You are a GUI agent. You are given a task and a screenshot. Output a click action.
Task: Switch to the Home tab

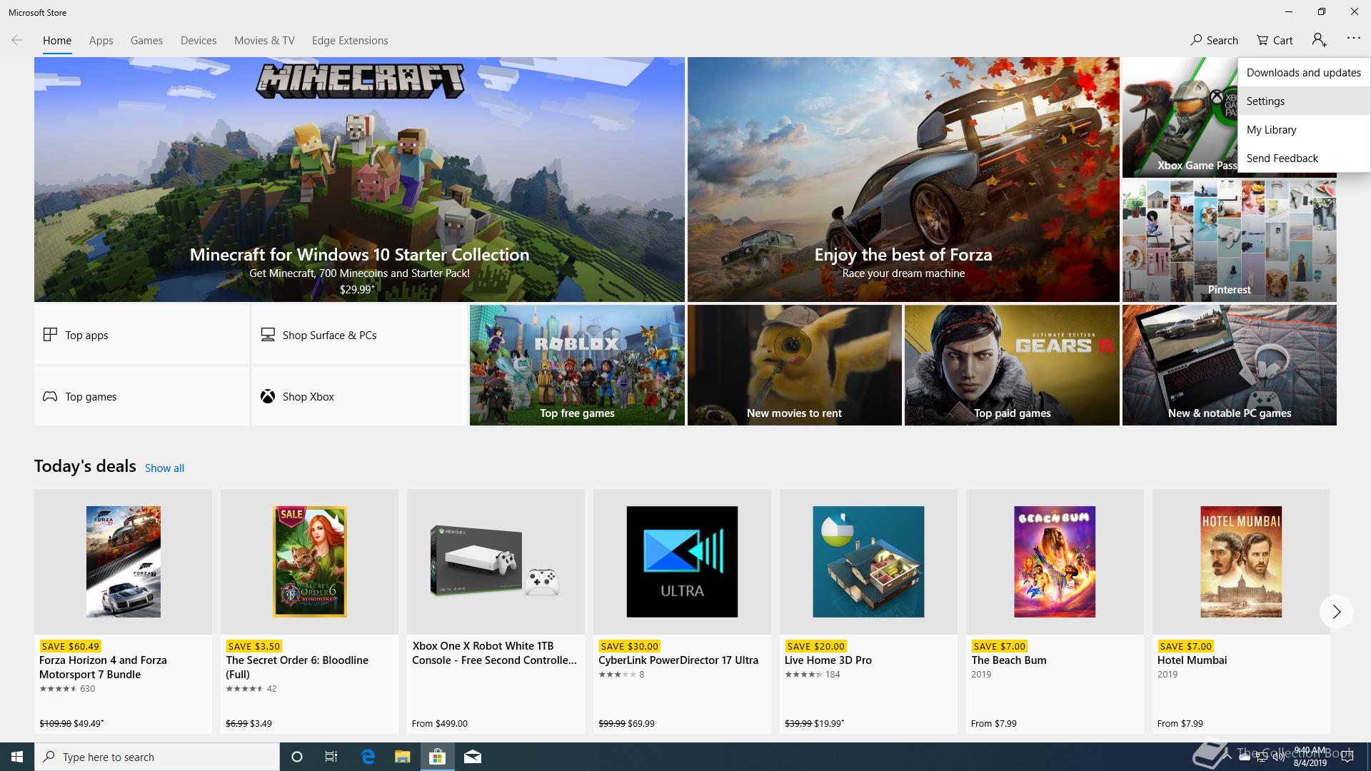click(57, 41)
